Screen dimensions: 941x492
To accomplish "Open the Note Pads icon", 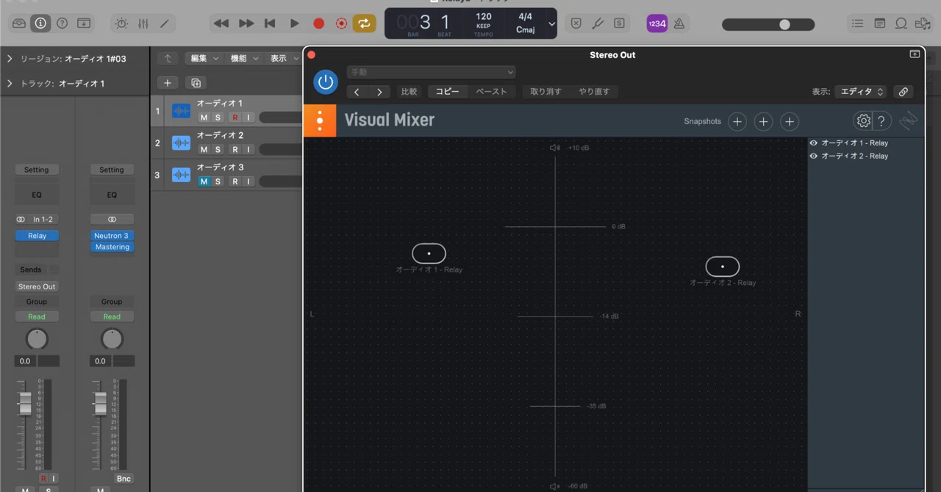I will click(x=879, y=23).
